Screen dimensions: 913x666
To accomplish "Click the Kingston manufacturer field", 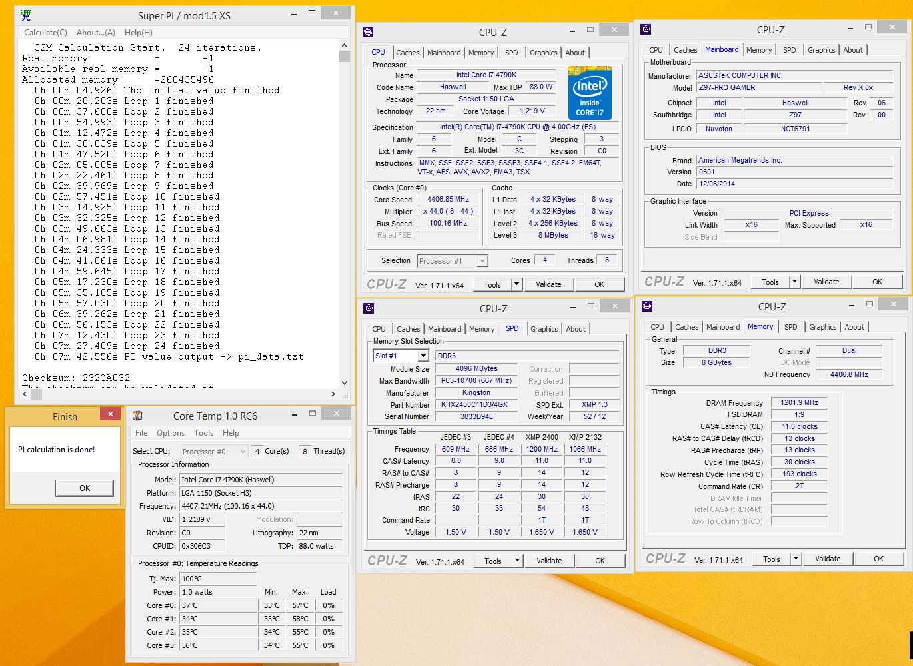I will point(476,393).
